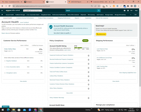Click the search magnifier button
The height and width of the screenshot is (112, 141).
[x=99, y=11]
